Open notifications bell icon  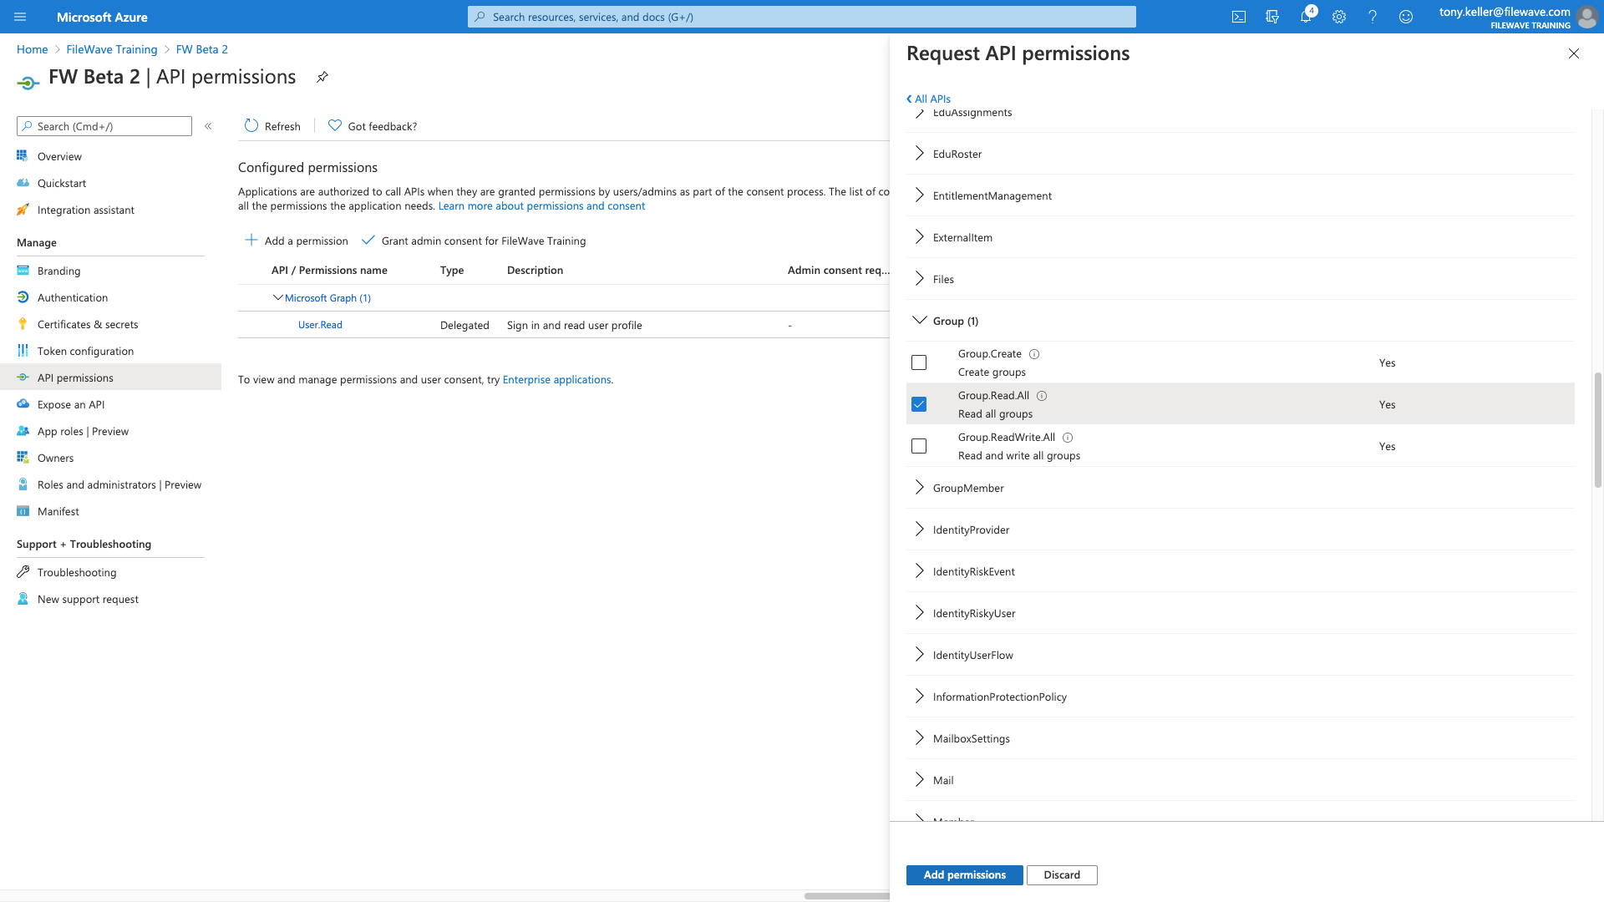tap(1306, 17)
